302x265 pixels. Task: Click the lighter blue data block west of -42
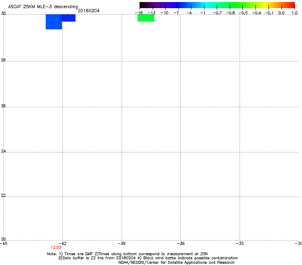pos(54,22)
